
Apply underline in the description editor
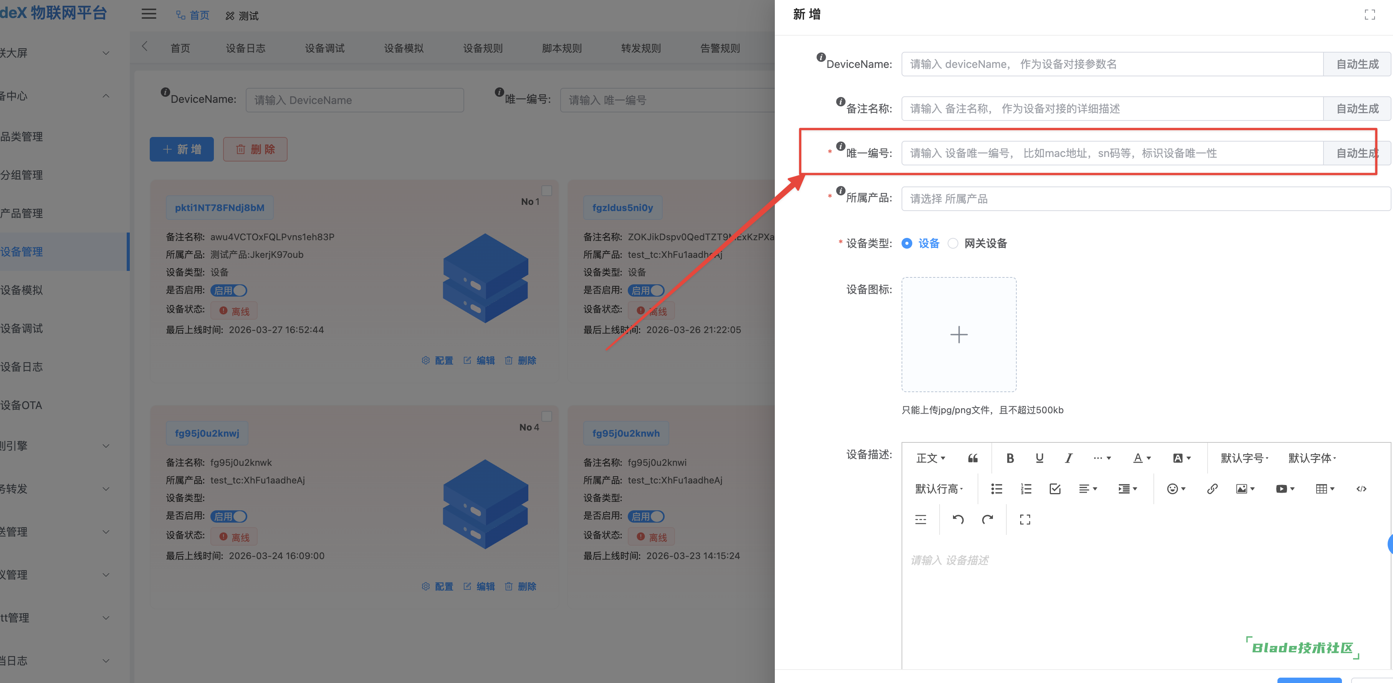[x=1039, y=458]
